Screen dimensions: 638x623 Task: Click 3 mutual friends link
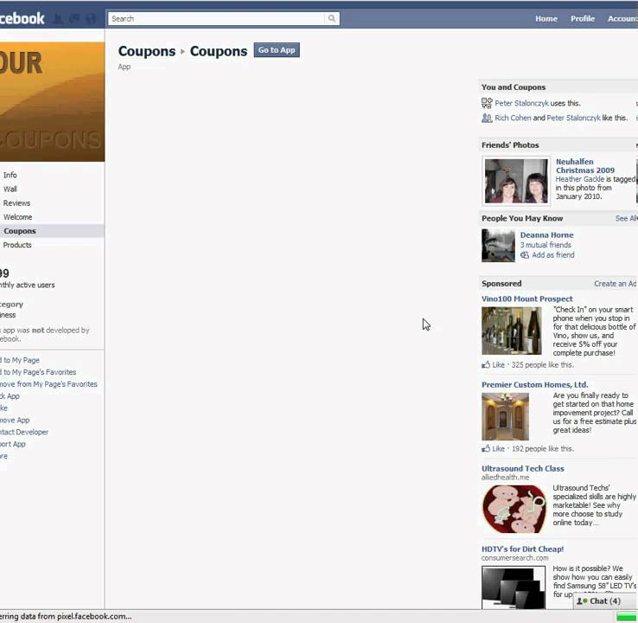[x=545, y=245]
